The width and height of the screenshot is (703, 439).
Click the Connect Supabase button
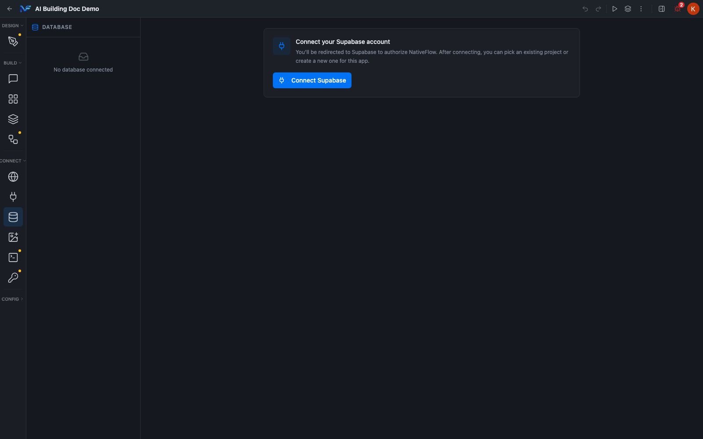tap(312, 80)
